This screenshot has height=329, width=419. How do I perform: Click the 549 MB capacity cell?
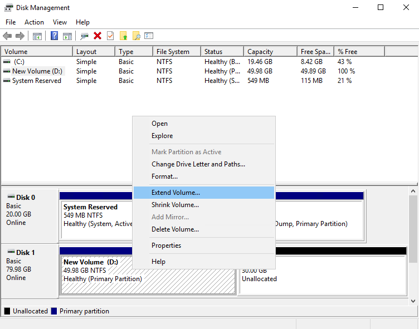258,81
